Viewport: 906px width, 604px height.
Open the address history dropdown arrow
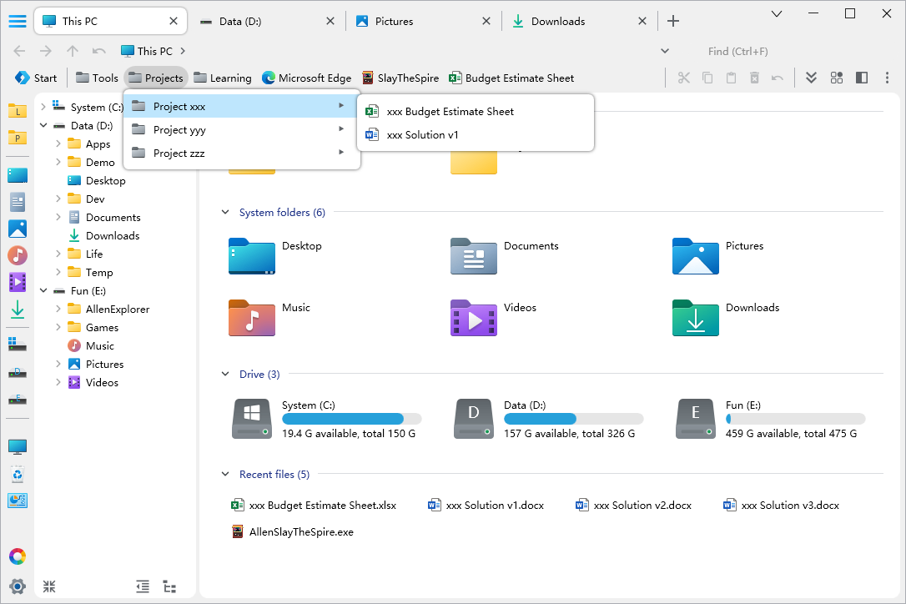(x=665, y=51)
